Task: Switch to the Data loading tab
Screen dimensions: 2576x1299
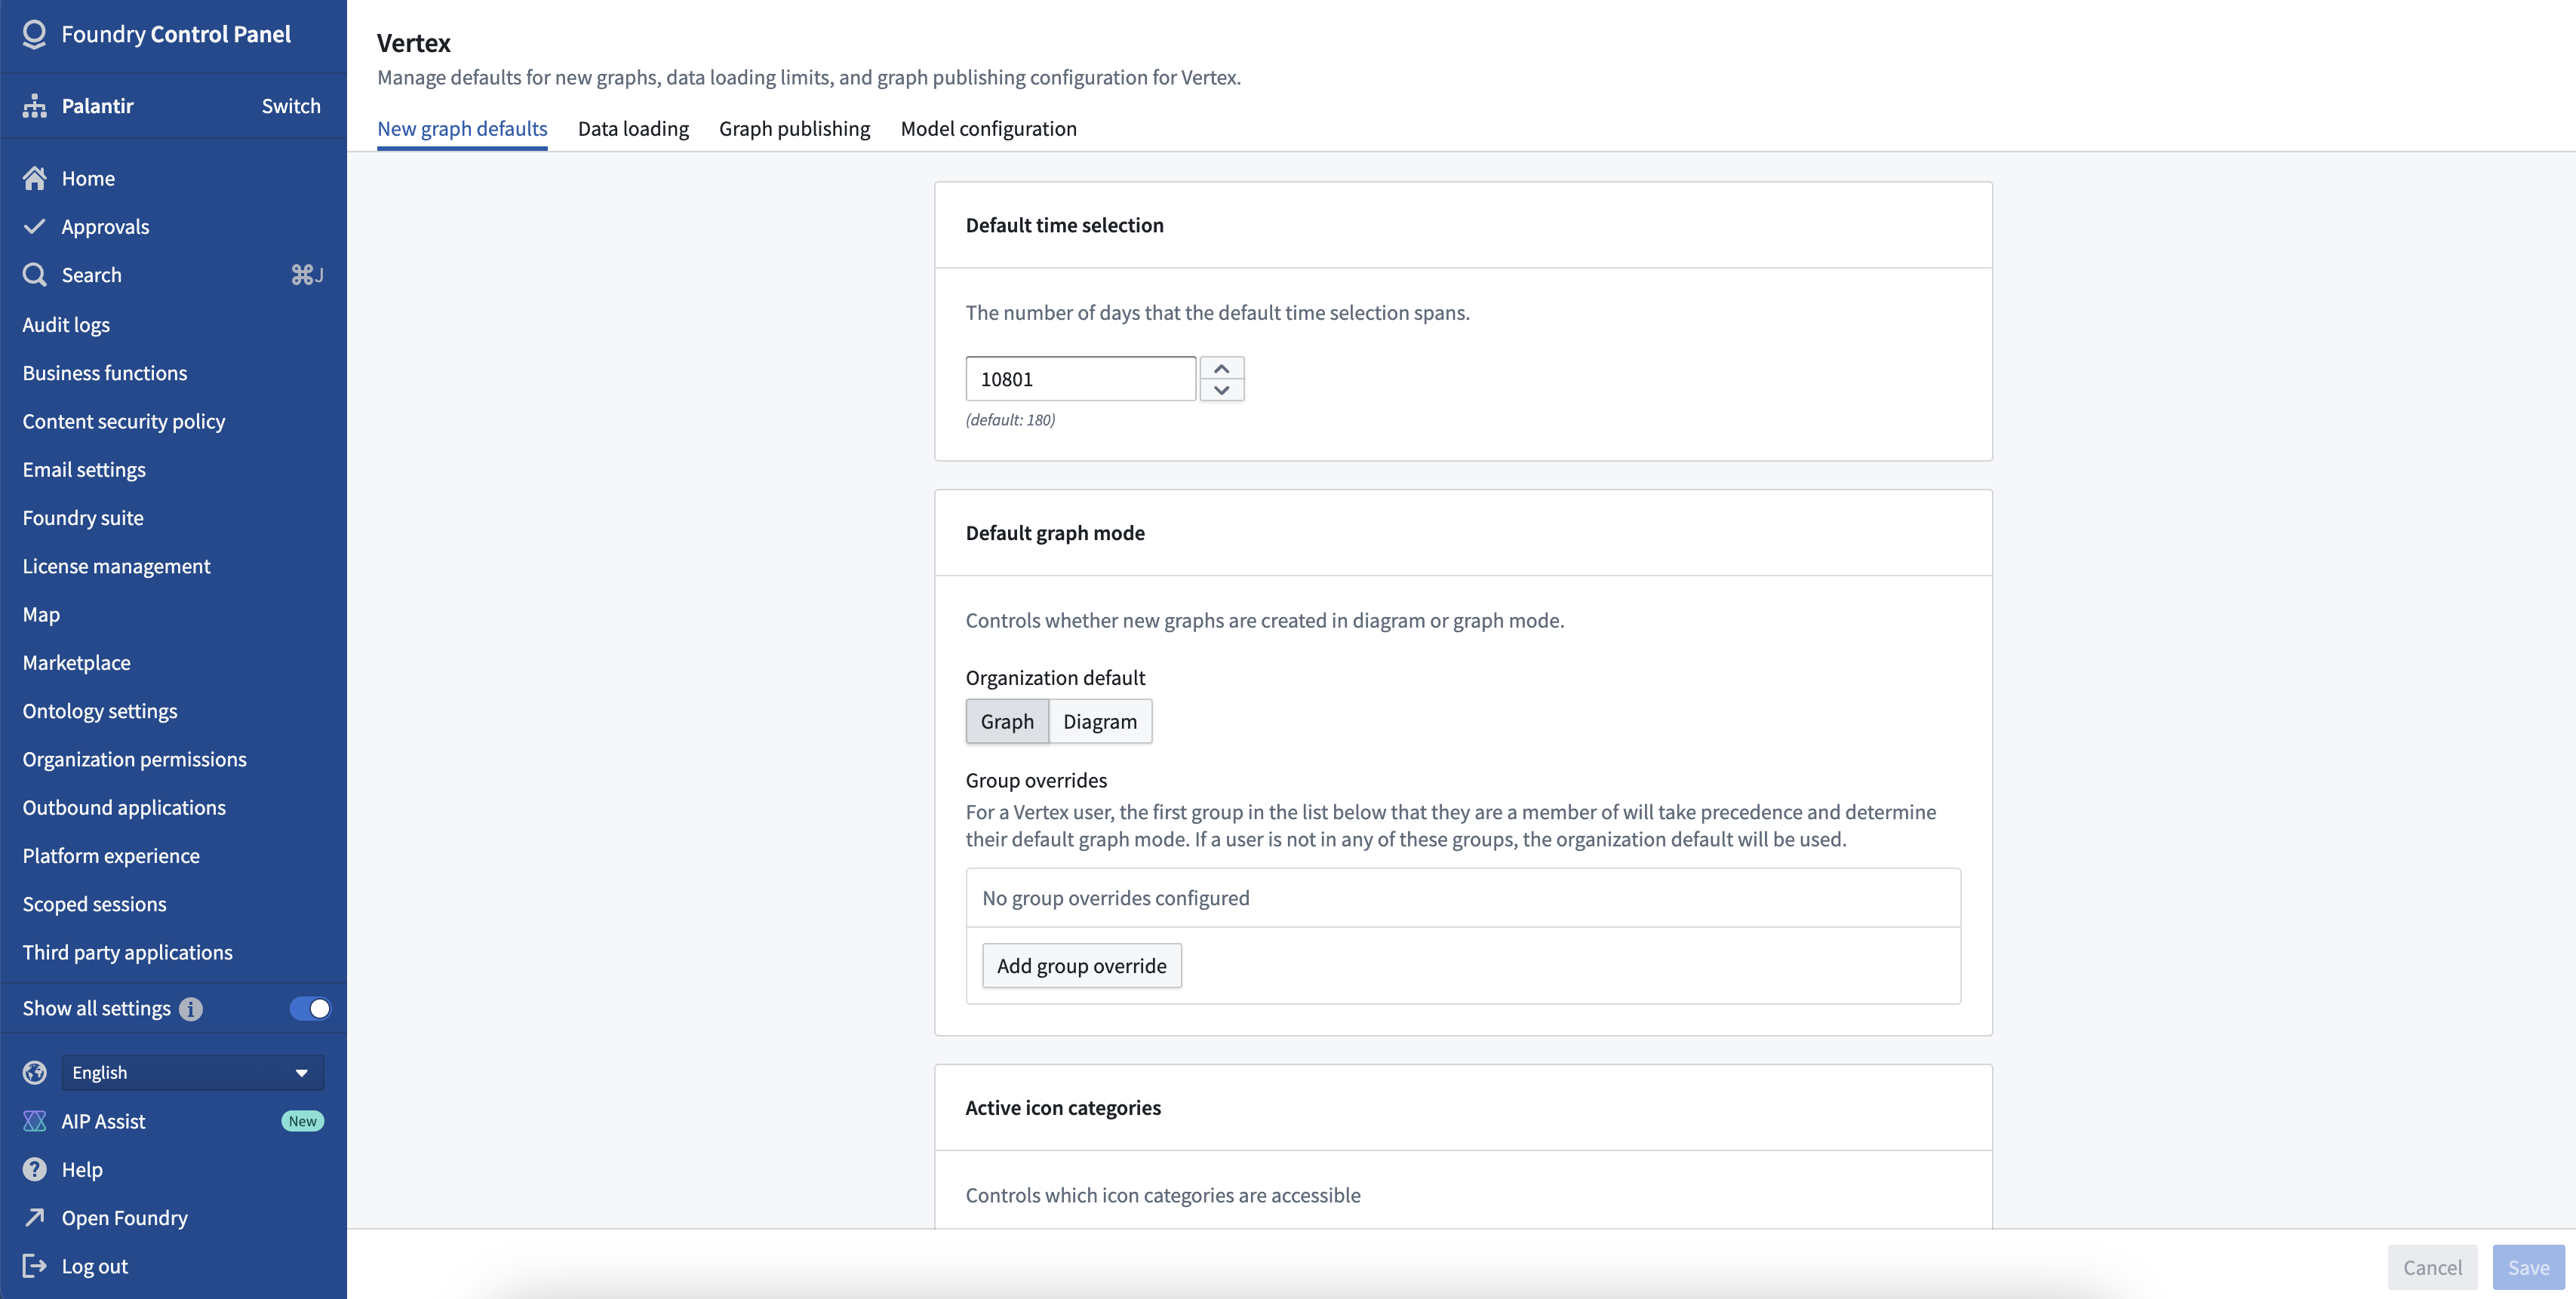Action: (633, 128)
